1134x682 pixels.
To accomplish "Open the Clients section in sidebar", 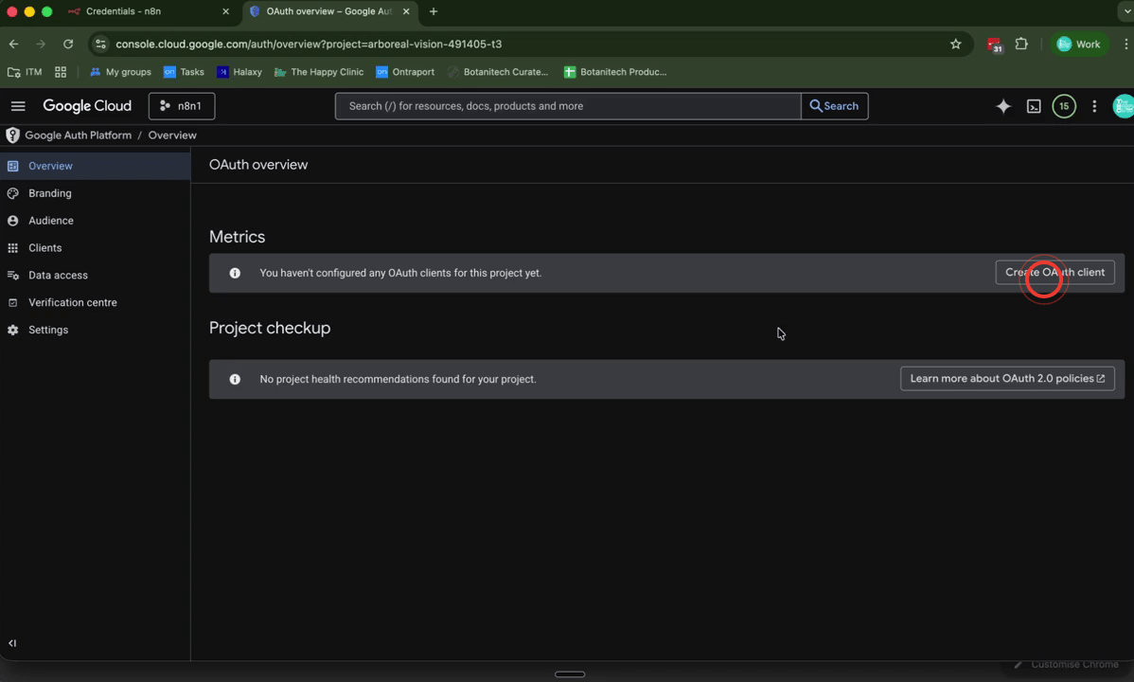I will [45, 247].
